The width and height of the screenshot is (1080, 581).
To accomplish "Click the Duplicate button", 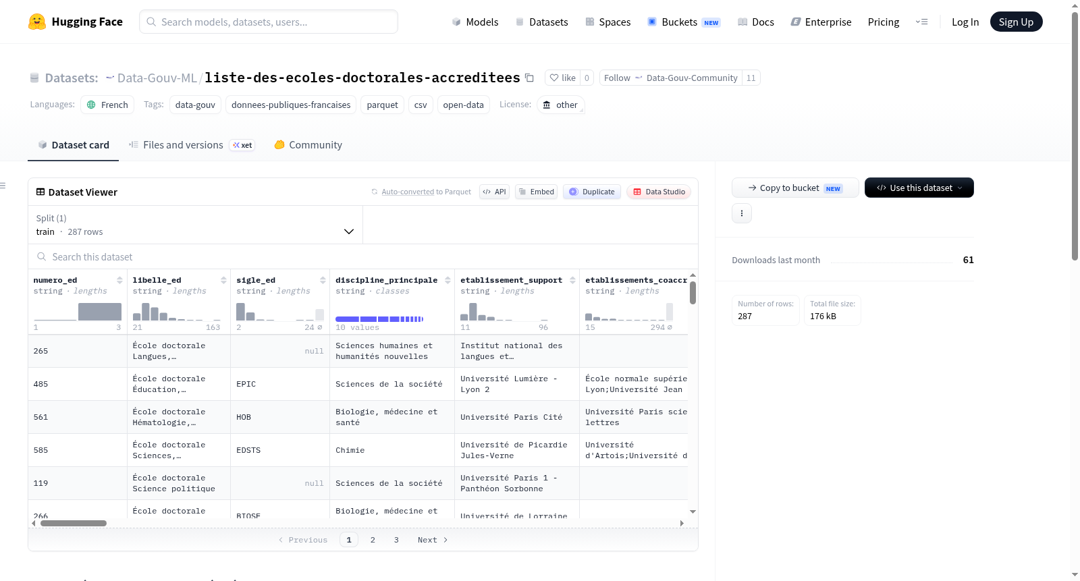I will point(592,192).
